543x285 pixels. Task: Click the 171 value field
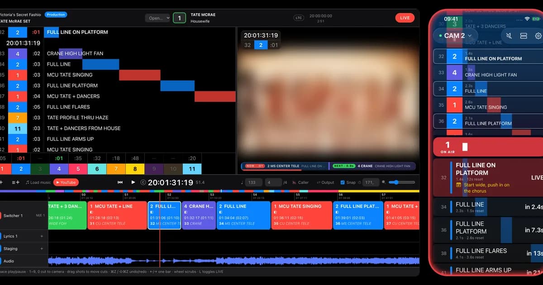click(372, 182)
